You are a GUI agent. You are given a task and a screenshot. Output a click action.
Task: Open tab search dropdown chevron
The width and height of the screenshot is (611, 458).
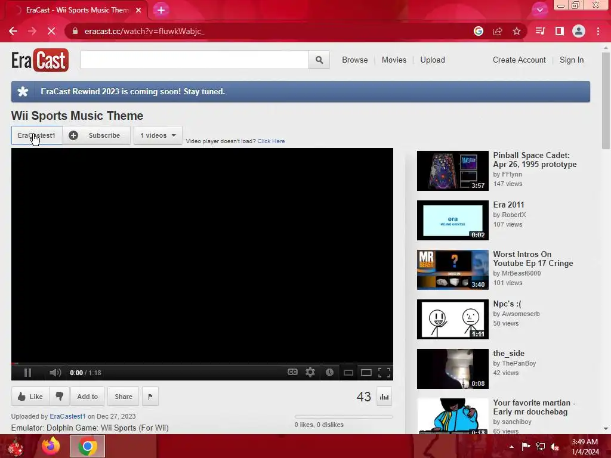(x=540, y=10)
